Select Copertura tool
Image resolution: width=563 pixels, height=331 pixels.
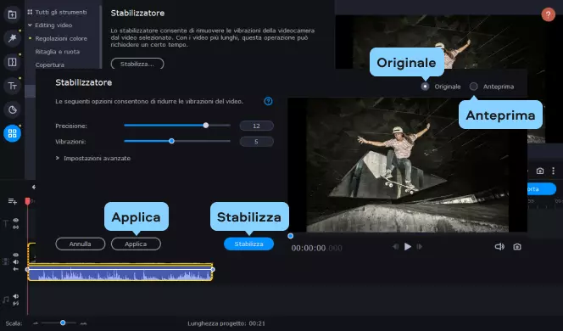pos(49,65)
